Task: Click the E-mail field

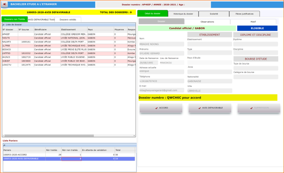Action: (x=162, y=91)
